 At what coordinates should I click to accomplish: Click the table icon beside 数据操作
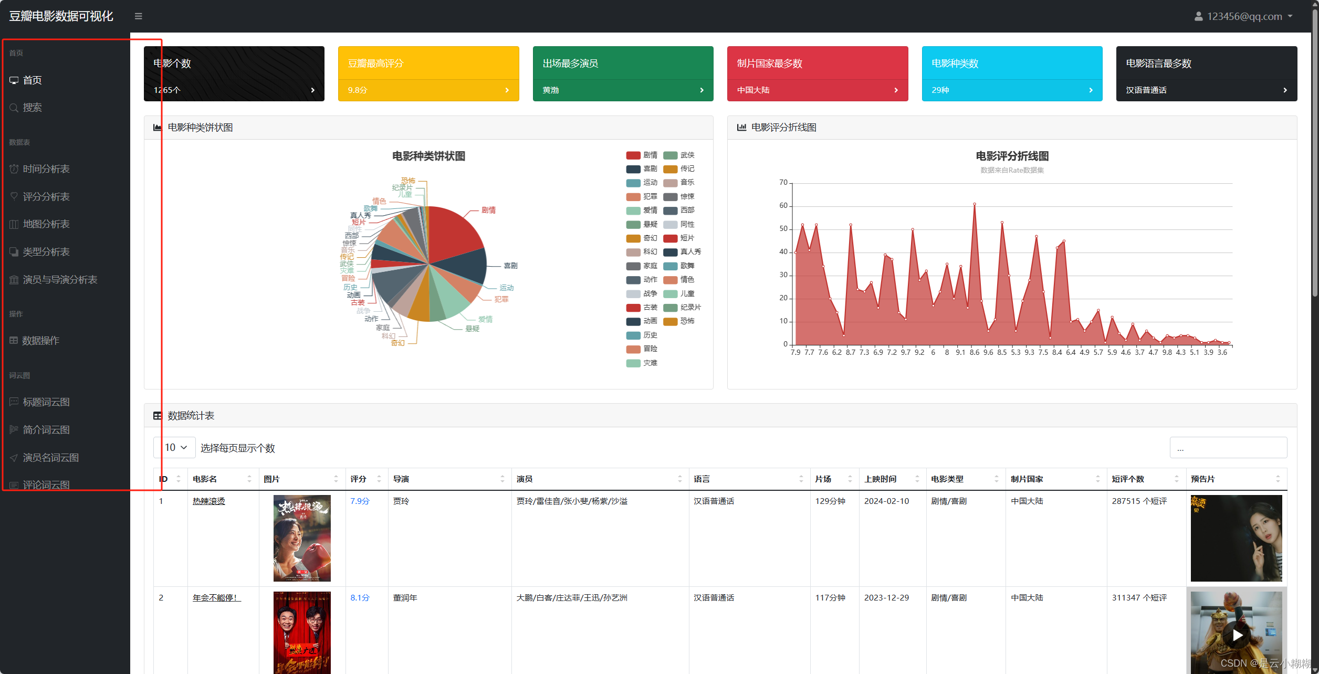tap(14, 341)
